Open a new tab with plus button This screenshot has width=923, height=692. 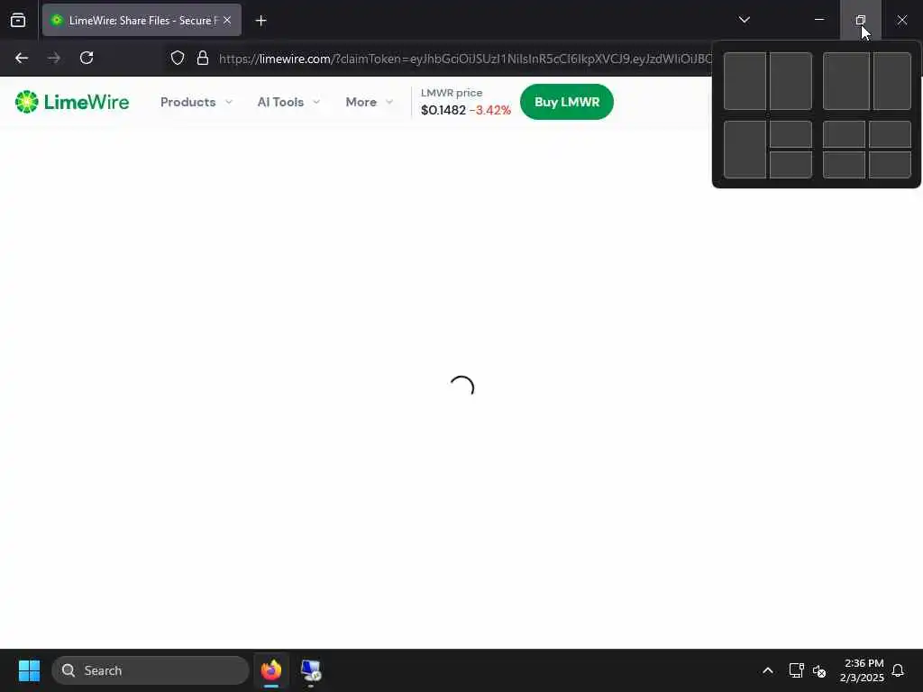tap(260, 21)
